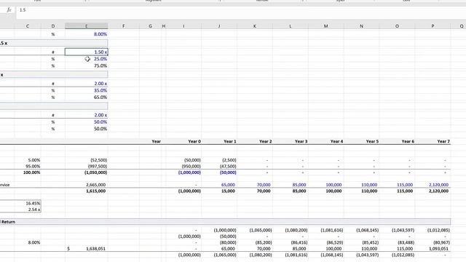Select column F header

pos(123,26)
